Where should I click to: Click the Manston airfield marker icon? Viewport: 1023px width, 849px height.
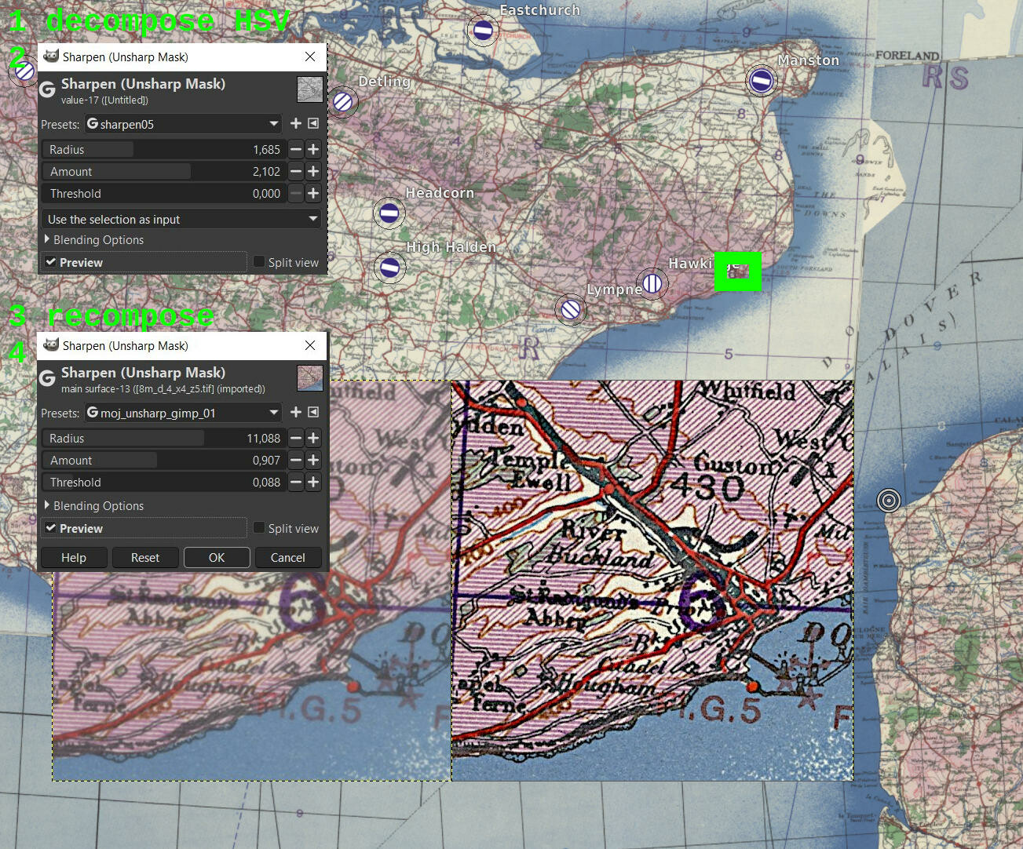(x=761, y=81)
